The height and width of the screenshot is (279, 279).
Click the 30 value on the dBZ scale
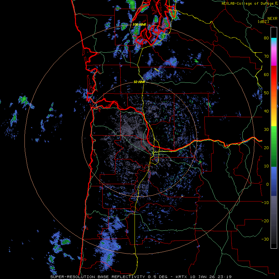pyautogui.click(x=266, y=130)
